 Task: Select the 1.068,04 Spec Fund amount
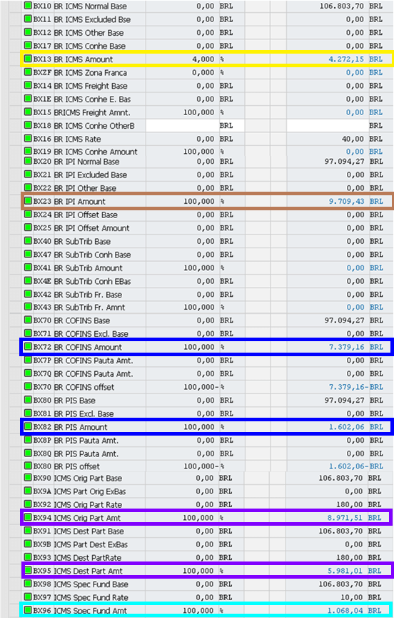[x=345, y=611]
